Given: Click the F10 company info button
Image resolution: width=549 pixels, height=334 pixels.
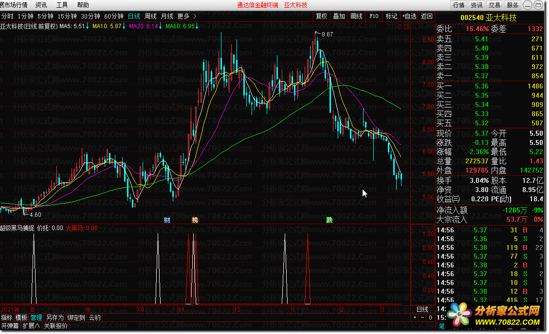Looking at the screenshot, I should click(374, 16).
